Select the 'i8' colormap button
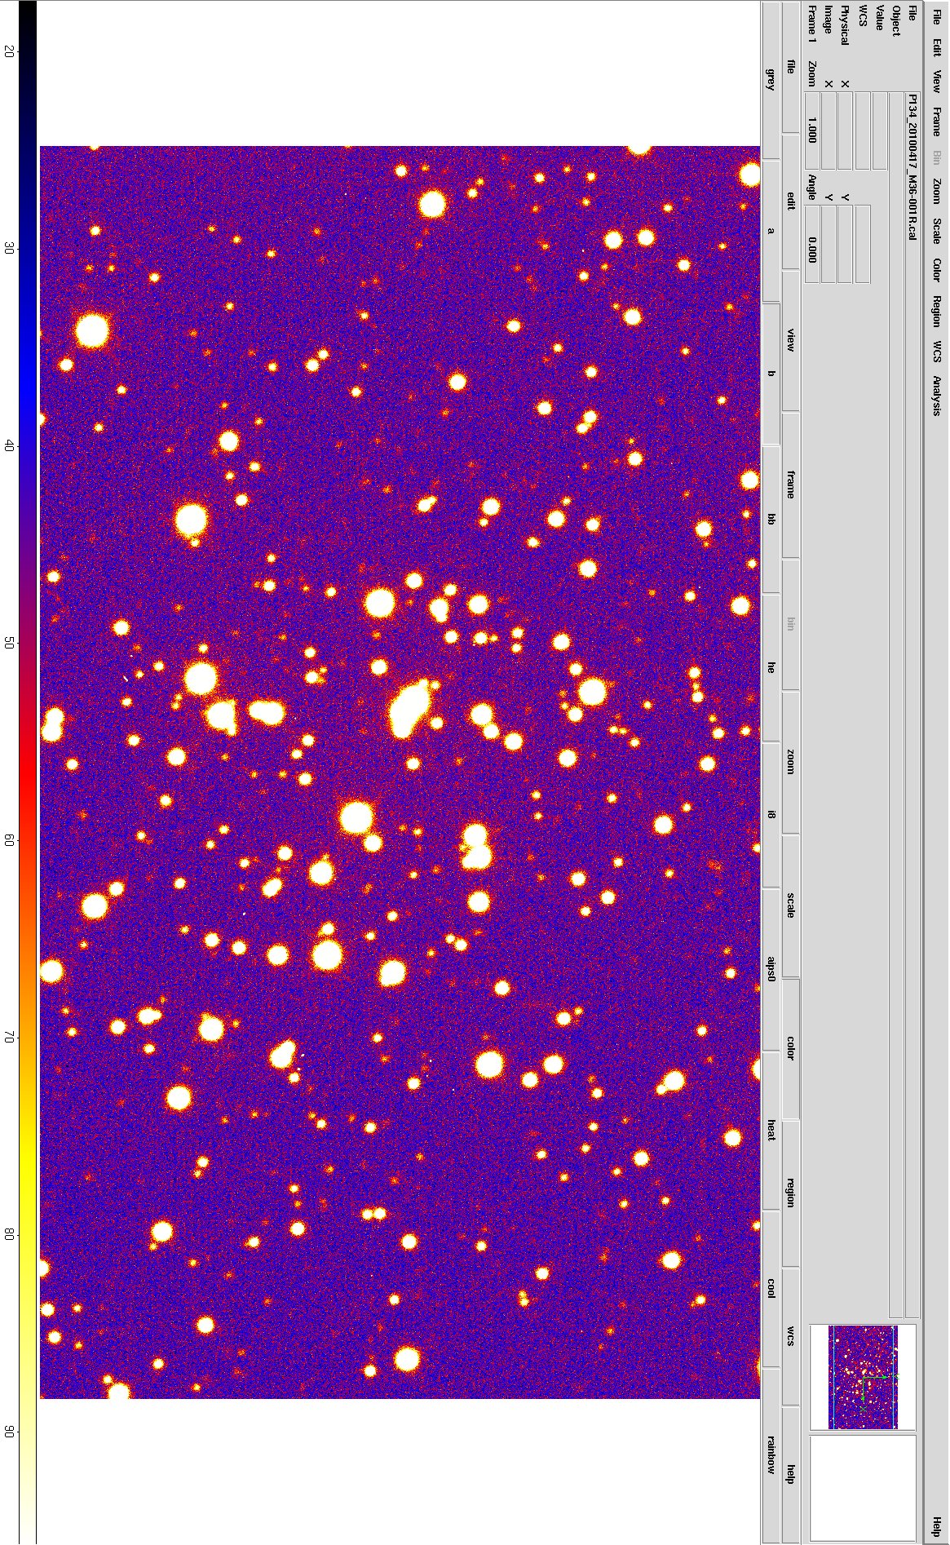 [x=771, y=814]
